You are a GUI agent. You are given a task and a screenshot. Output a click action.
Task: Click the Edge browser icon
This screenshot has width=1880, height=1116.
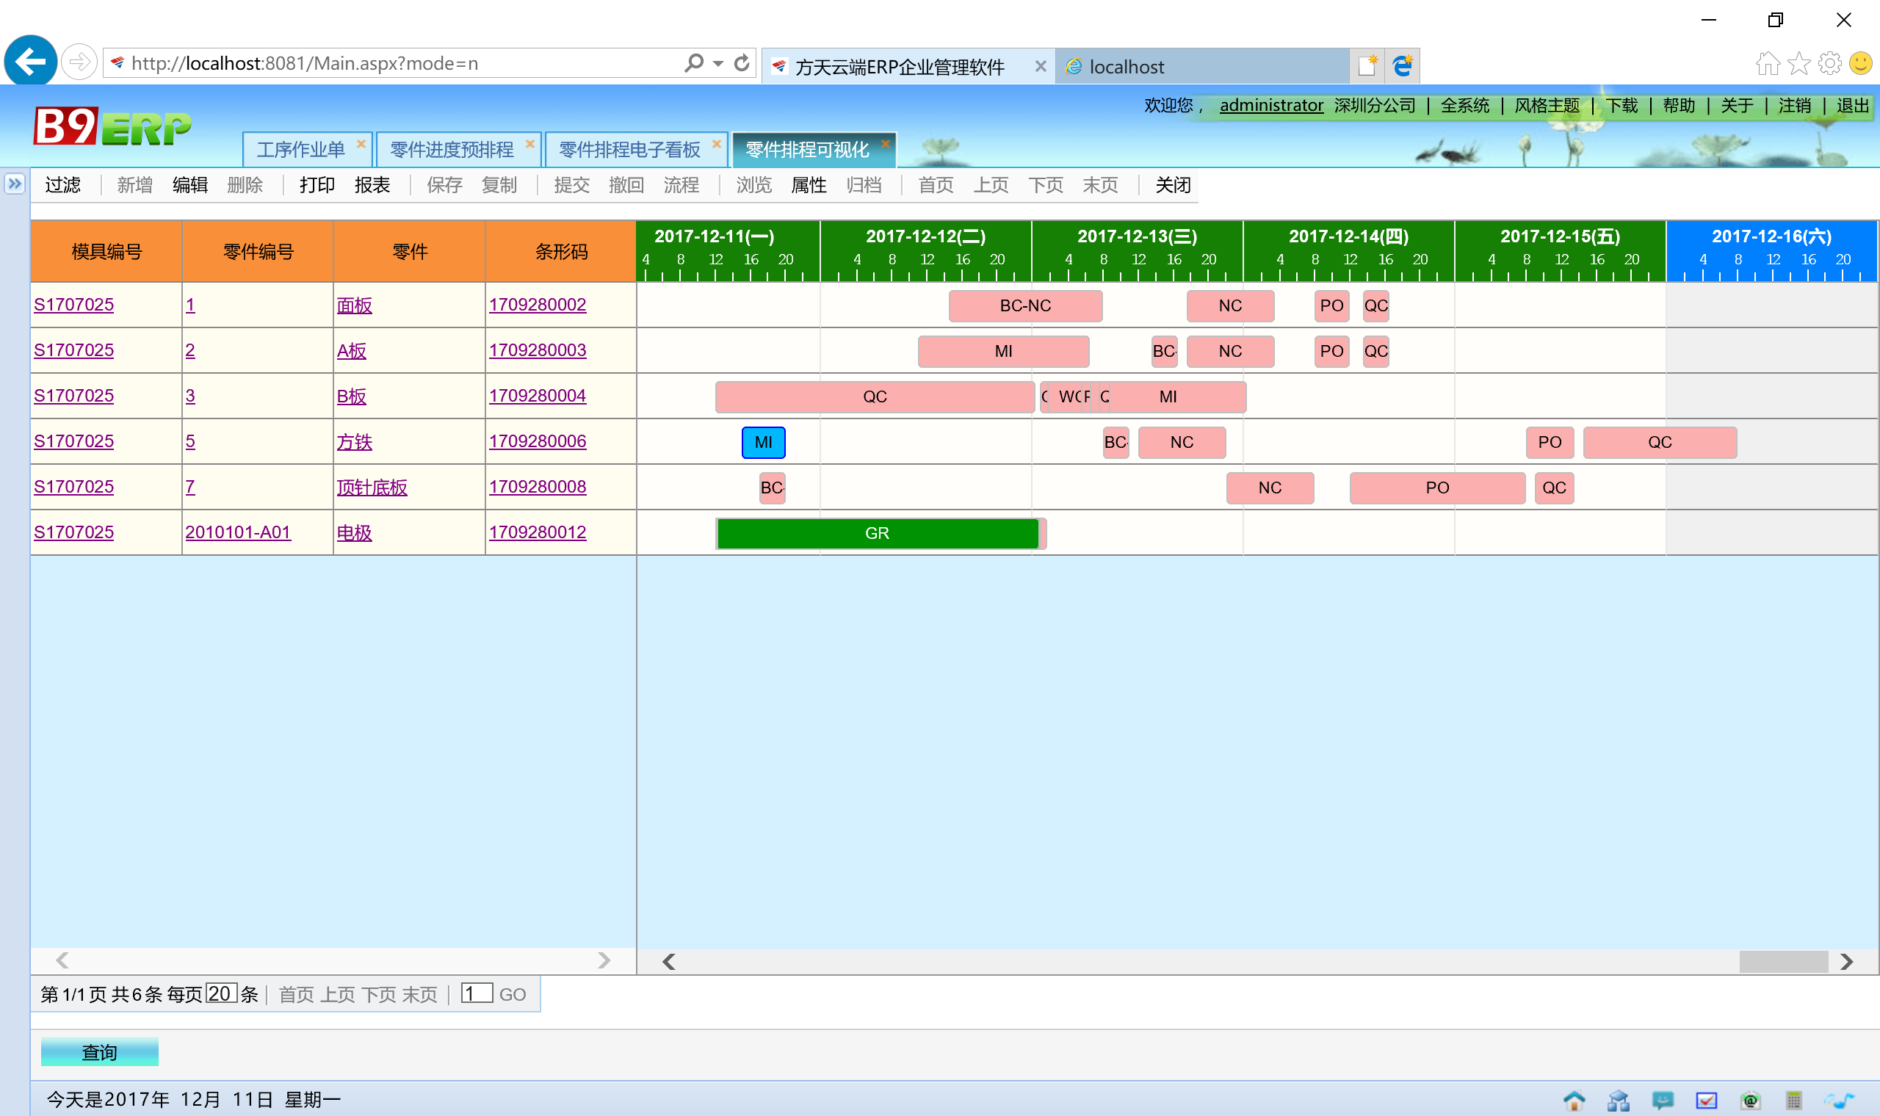click(x=1403, y=66)
